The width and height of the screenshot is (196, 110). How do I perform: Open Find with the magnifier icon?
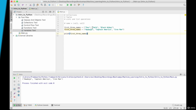(x=42, y=5)
